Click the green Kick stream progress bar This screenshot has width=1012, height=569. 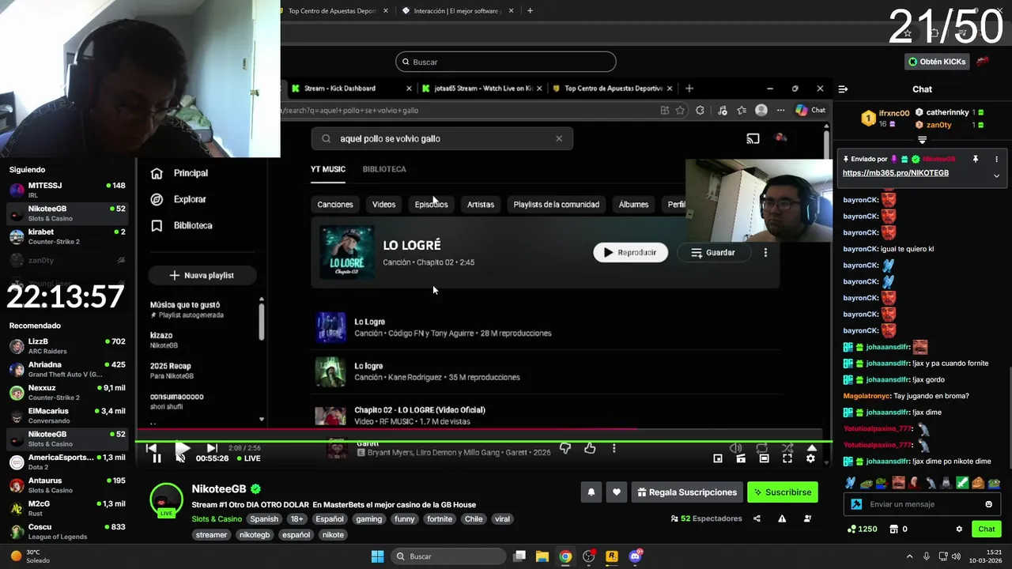484,441
